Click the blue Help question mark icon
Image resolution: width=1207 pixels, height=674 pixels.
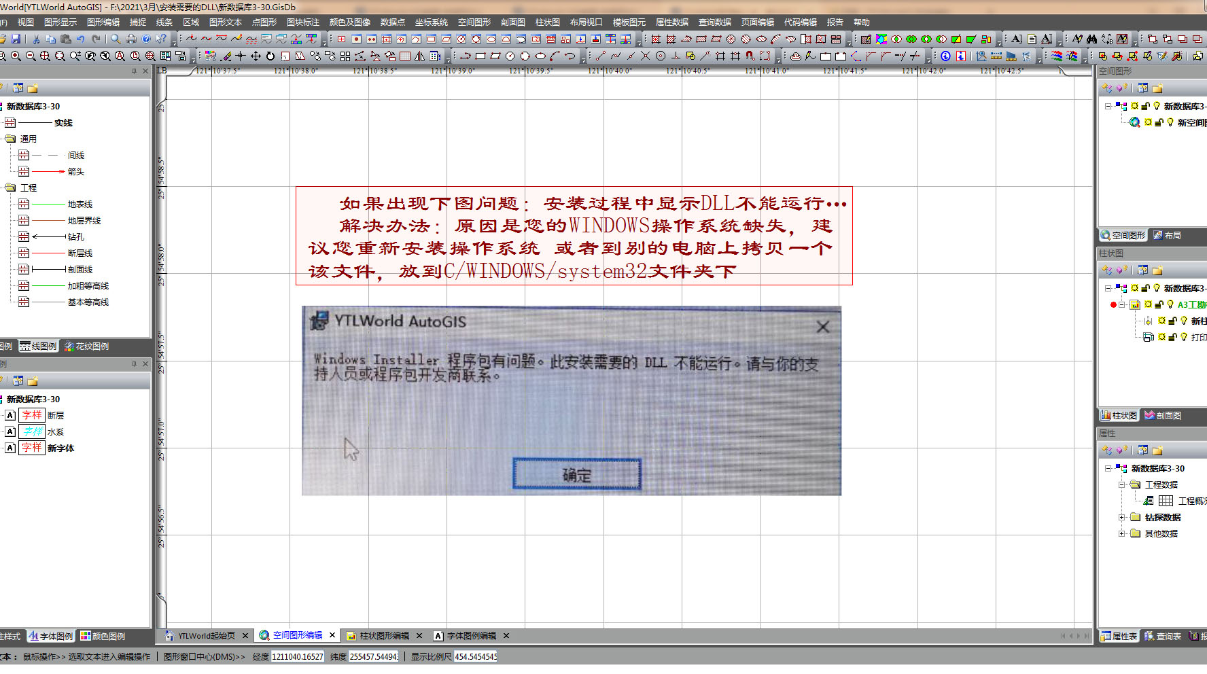[146, 39]
